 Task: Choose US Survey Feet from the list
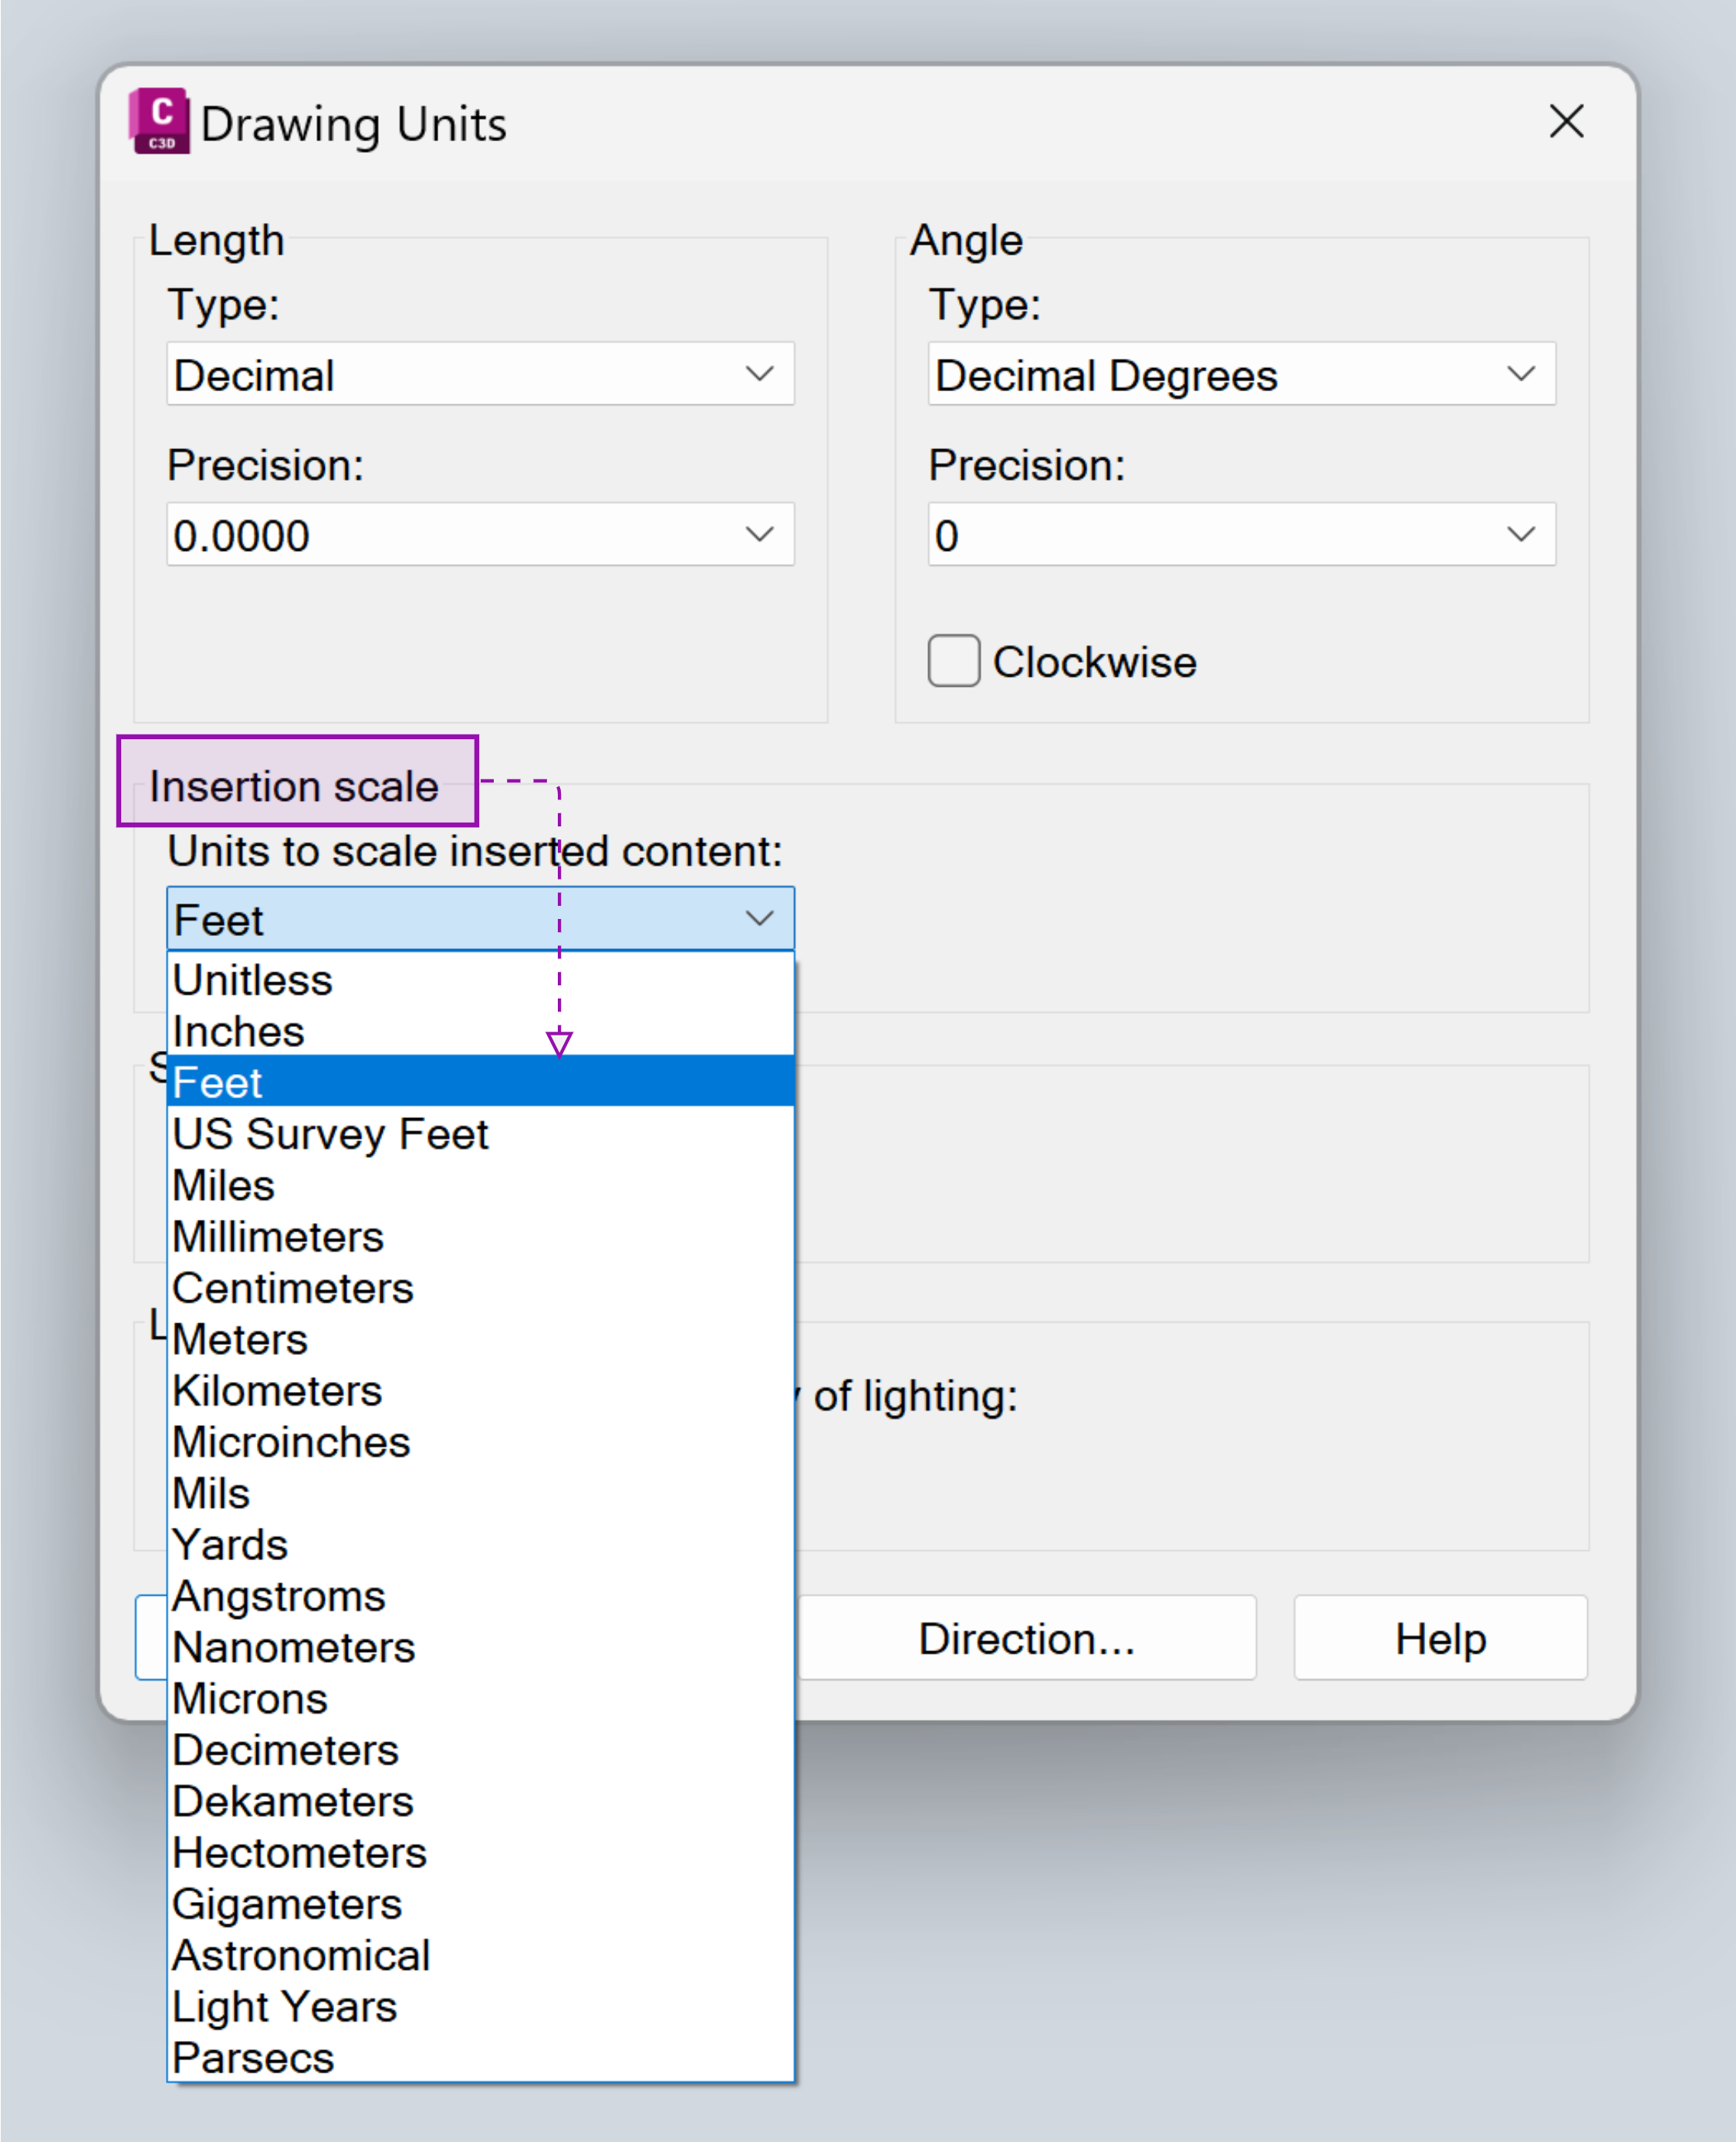point(330,1134)
